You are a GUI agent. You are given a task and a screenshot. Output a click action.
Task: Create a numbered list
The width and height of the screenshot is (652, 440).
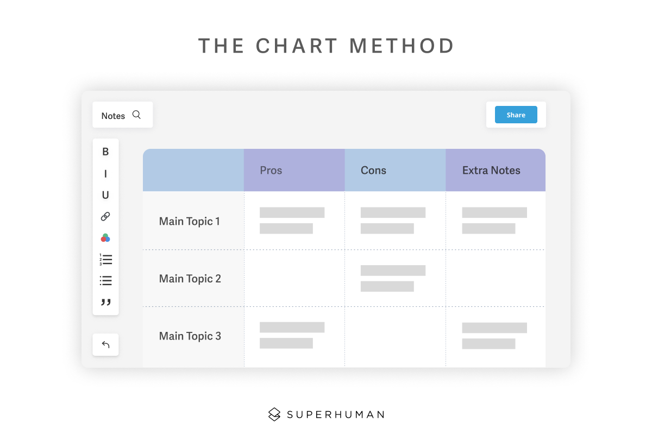click(105, 259)
